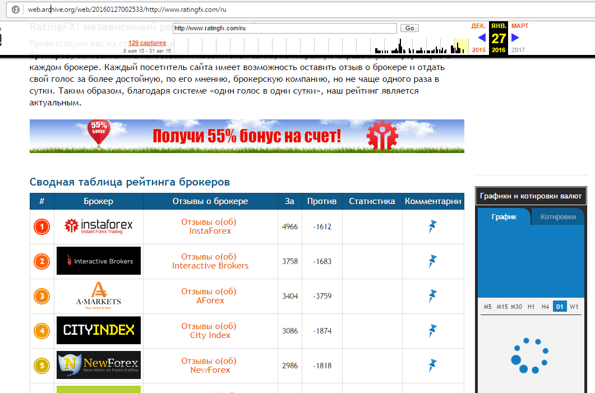
Task: Click City Index votes value 3086
Action: [x=290, y=331]
